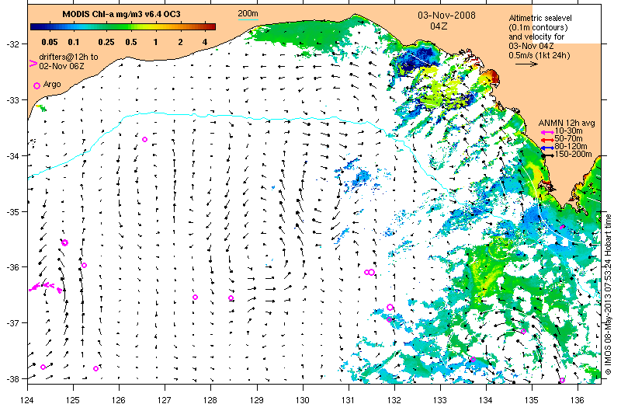Screen dimensions: 621x404
Task: Click the drifters@12h to label
Action: point(68,57)
